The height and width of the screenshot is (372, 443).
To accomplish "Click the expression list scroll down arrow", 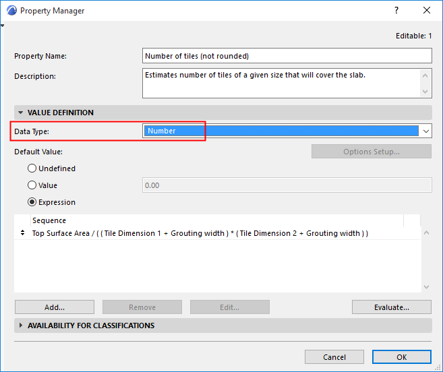I will point(427,287).
